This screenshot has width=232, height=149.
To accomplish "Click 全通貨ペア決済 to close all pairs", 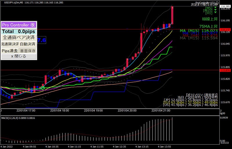I will pos(19,38).
